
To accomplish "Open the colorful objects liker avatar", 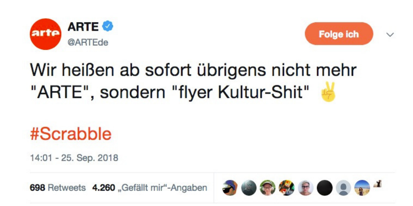I will pos(287,188).
